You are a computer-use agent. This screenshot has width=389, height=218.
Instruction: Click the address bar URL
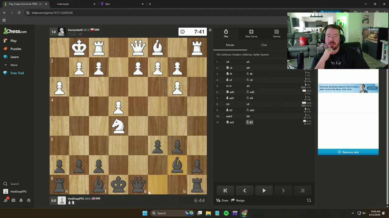click(52, 13)
